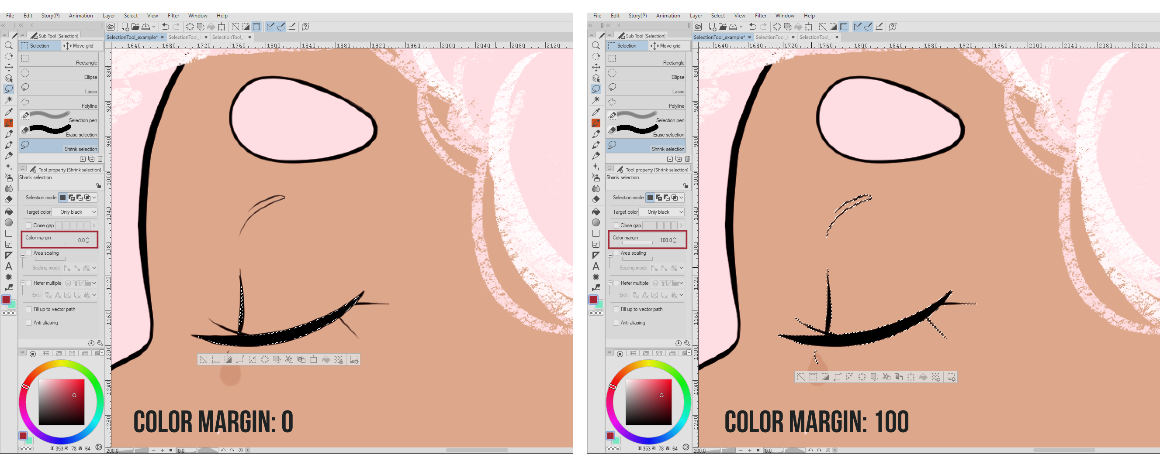Enable Close gap checkbox in left window
1160x471 pixels.
tap(29, 225)
